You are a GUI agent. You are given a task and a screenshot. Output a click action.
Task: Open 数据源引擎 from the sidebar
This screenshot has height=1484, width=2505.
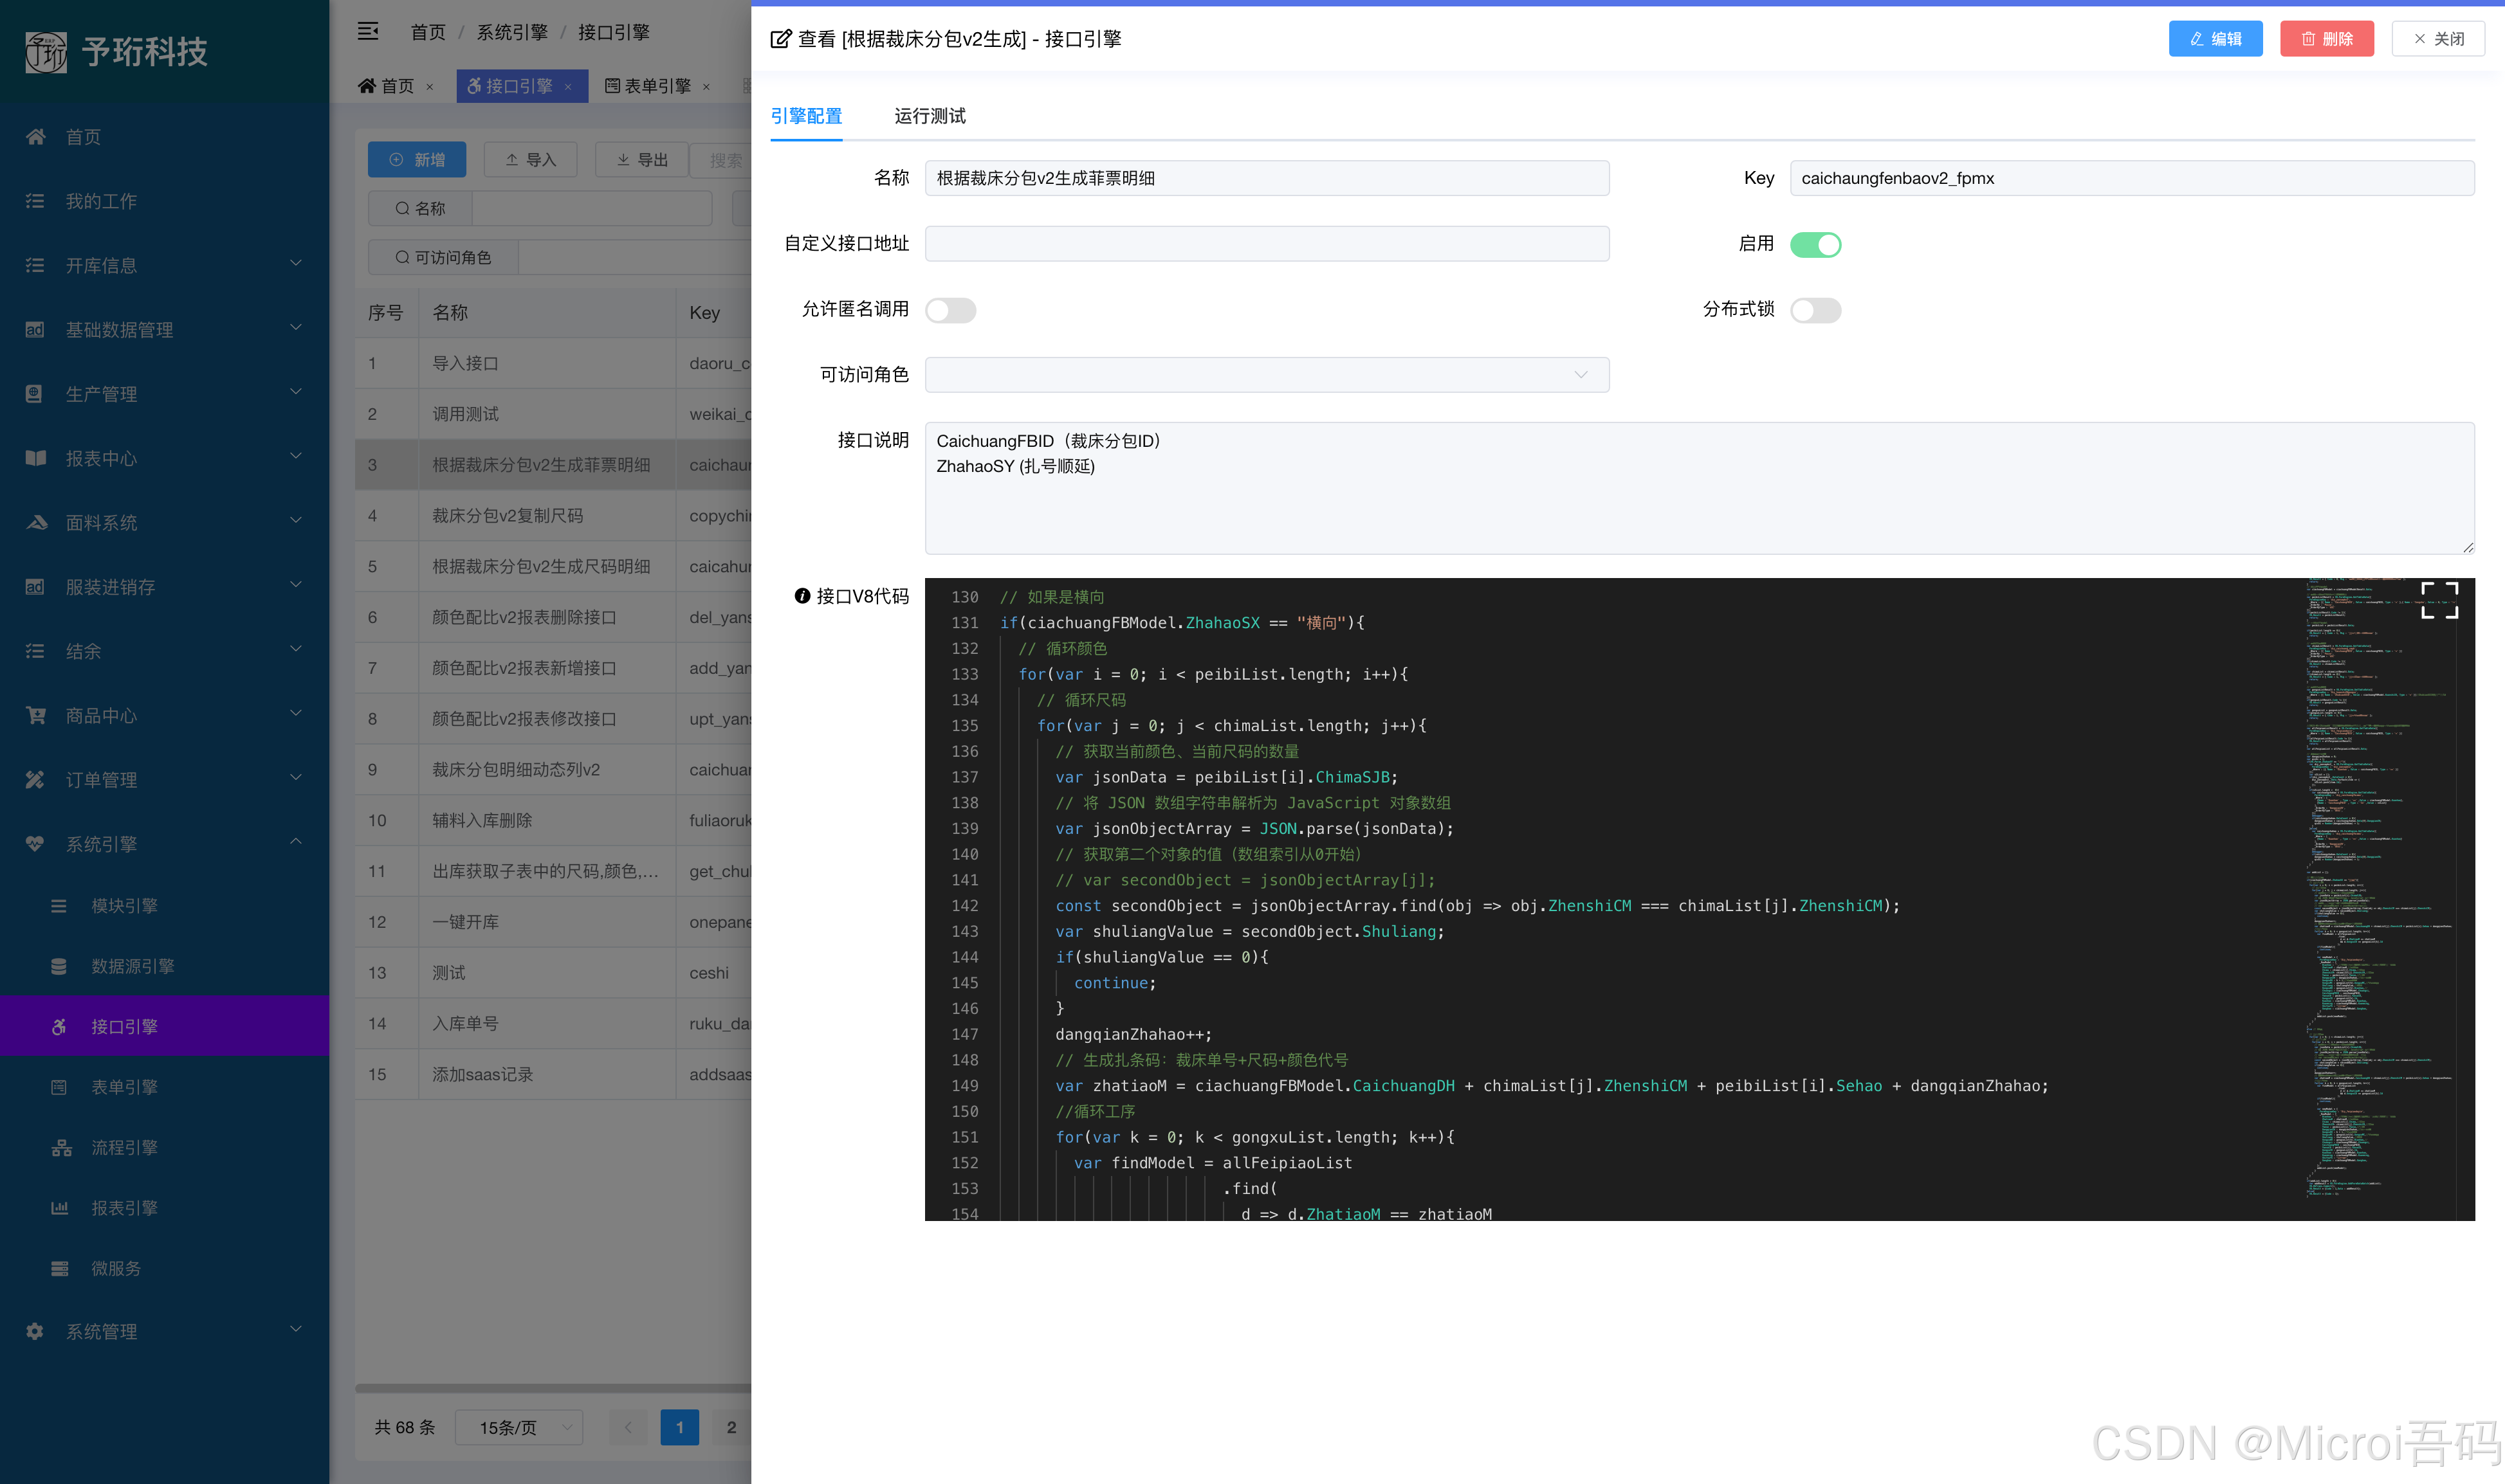click(132, 966)
